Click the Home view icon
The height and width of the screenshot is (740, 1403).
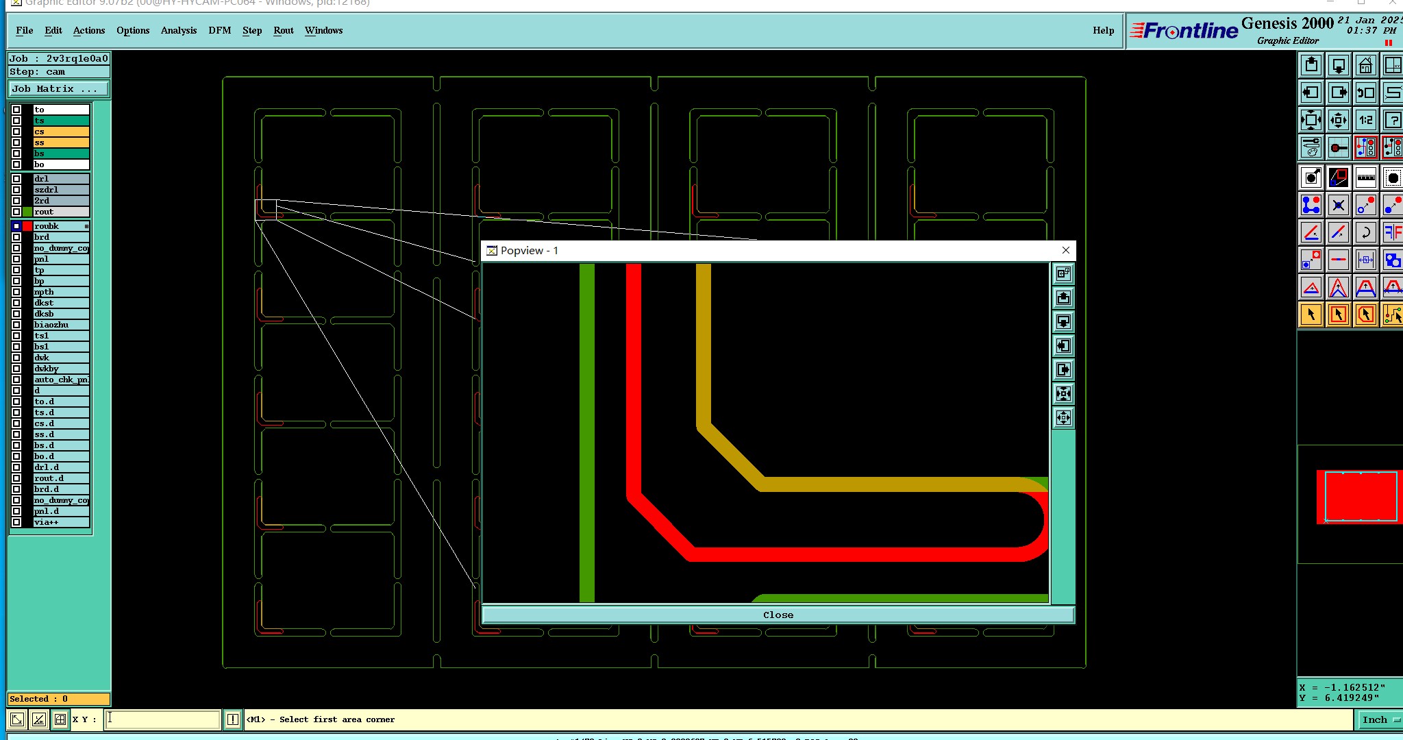(x=1365, y=66)
